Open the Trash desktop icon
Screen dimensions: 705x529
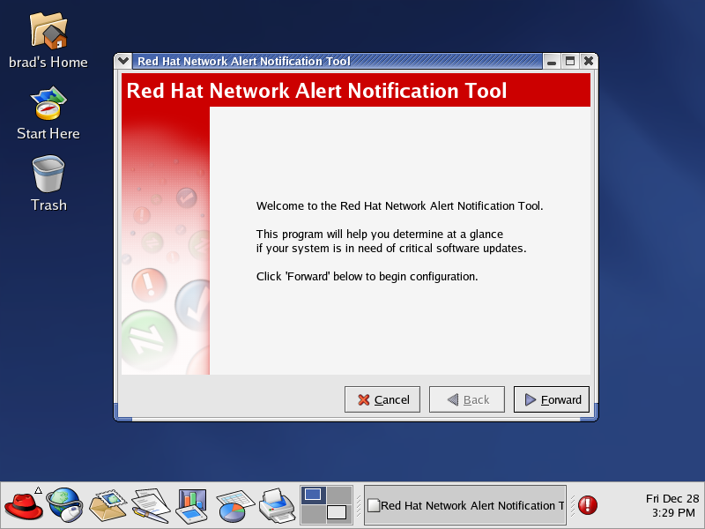click(x=48, y=174)
